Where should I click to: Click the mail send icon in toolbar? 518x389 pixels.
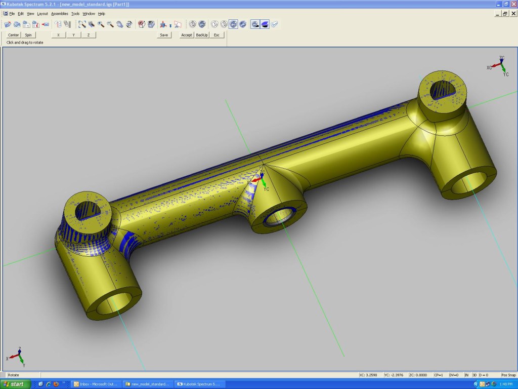point(45,24)
